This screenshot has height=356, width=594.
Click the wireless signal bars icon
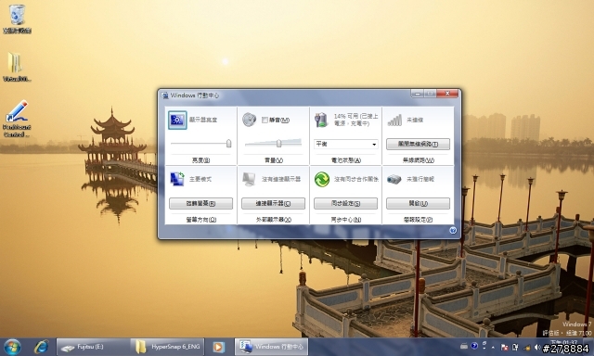[x=394, y=121]
